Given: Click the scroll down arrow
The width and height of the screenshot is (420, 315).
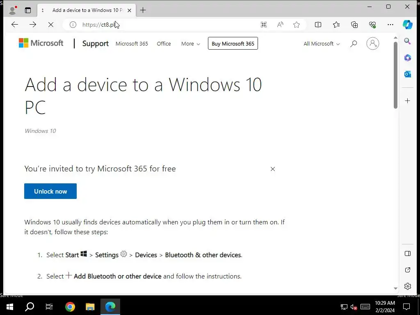Looking at the screenshot, I should pyautogui.click(x=396, y=288).
